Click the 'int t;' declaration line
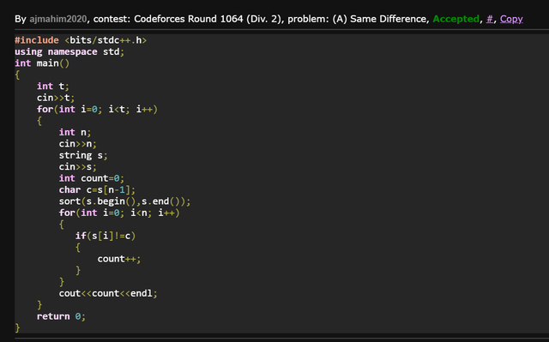The image size is (549, 342). (x=53, y=86)
